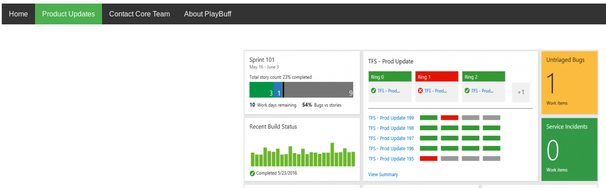Open TFS - Prod Update 199 link

391,118
